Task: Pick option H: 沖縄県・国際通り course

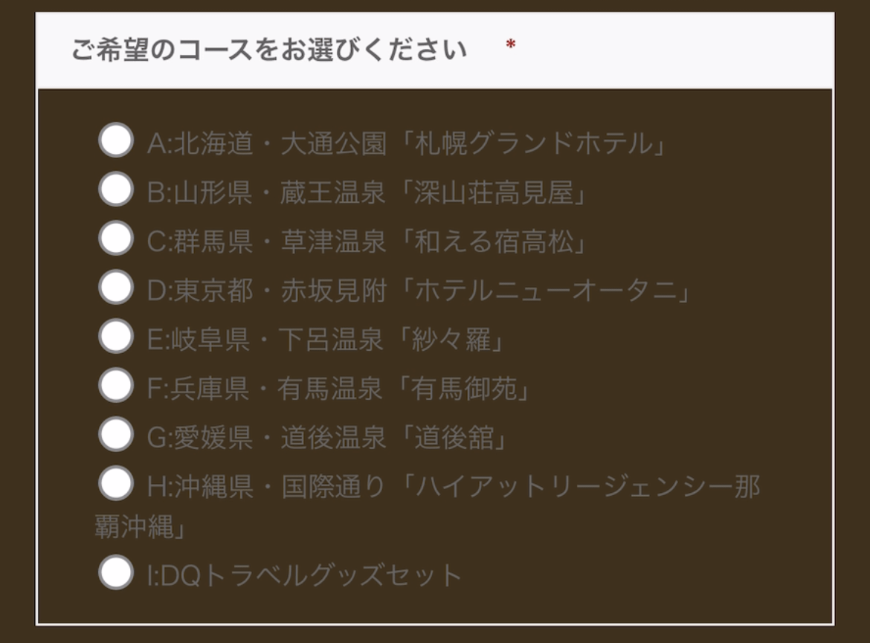Action: pos(115,484)
